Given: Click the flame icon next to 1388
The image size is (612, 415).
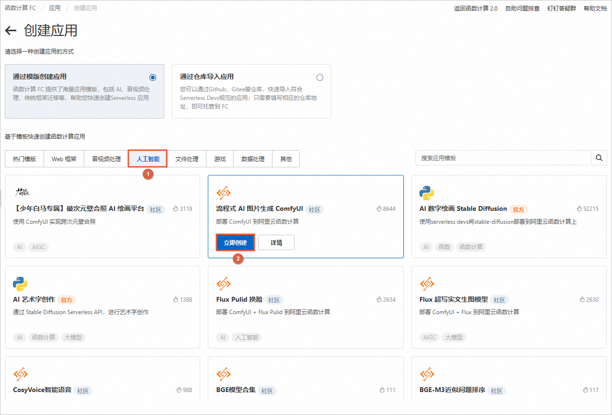Looking at the screenshot, I should (x=176, y=300).
